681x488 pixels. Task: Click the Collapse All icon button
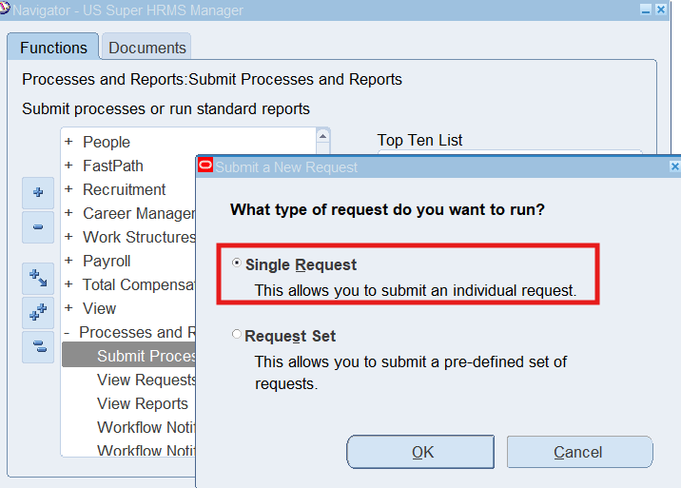coord(38,347)
